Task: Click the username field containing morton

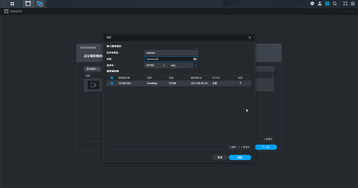Action: click(x=171, y=53)
